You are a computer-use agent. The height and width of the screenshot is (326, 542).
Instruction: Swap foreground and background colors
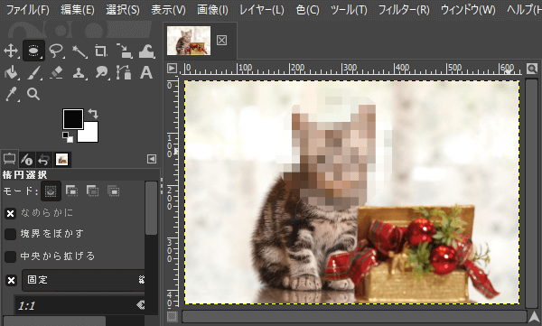[x=93, y=114]
